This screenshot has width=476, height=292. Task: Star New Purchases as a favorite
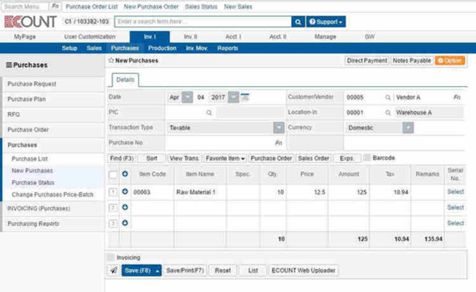click(112, 60)
